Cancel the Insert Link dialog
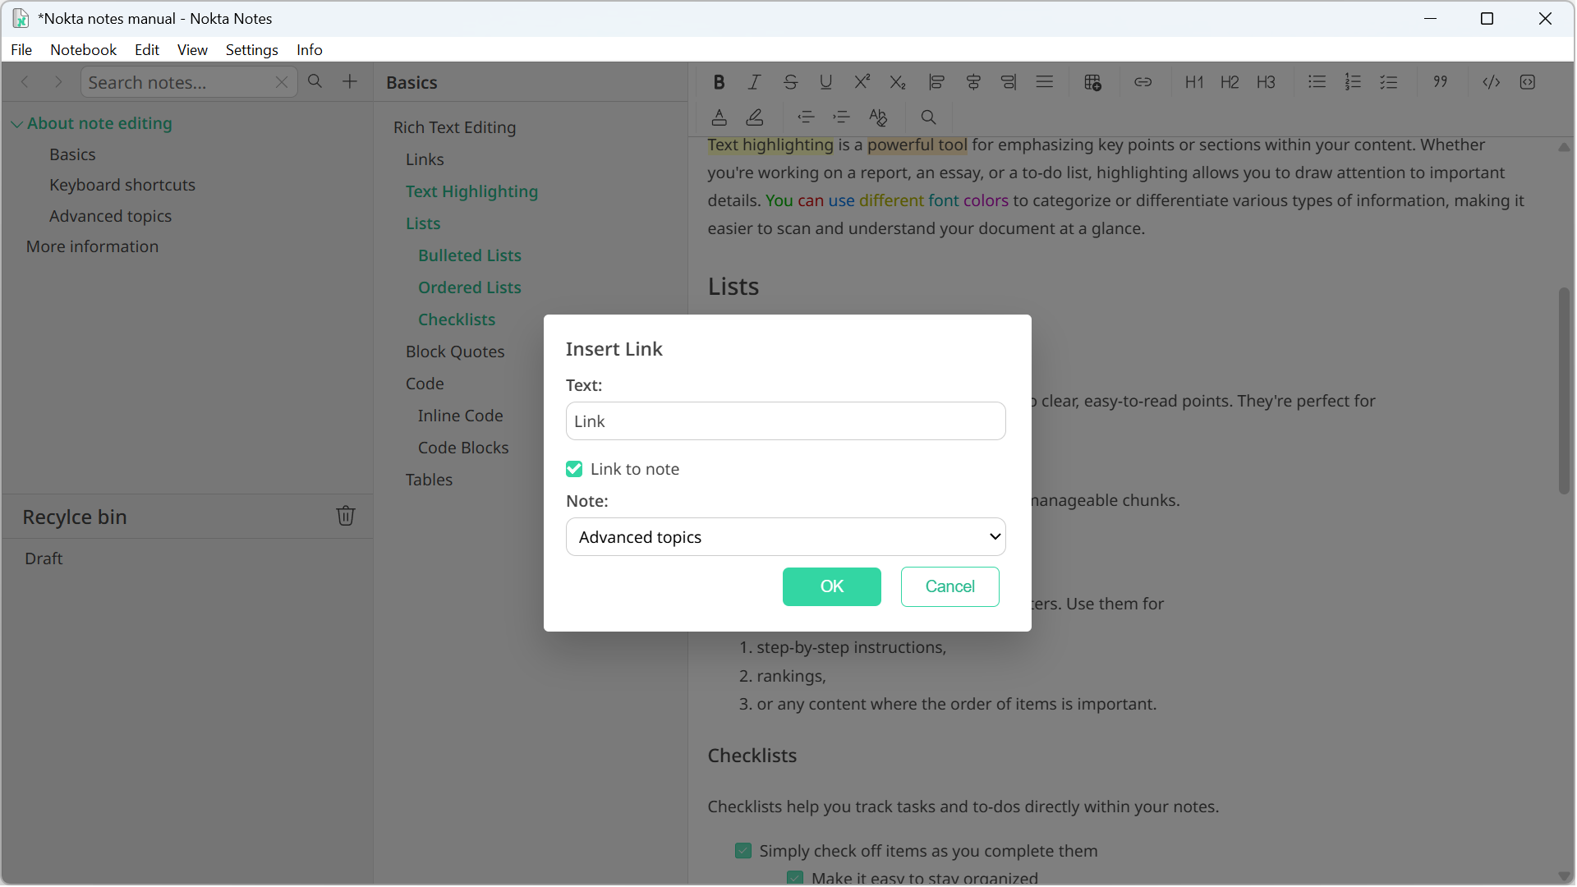This screenshot has height=887, width=1577. pos(949,586)
